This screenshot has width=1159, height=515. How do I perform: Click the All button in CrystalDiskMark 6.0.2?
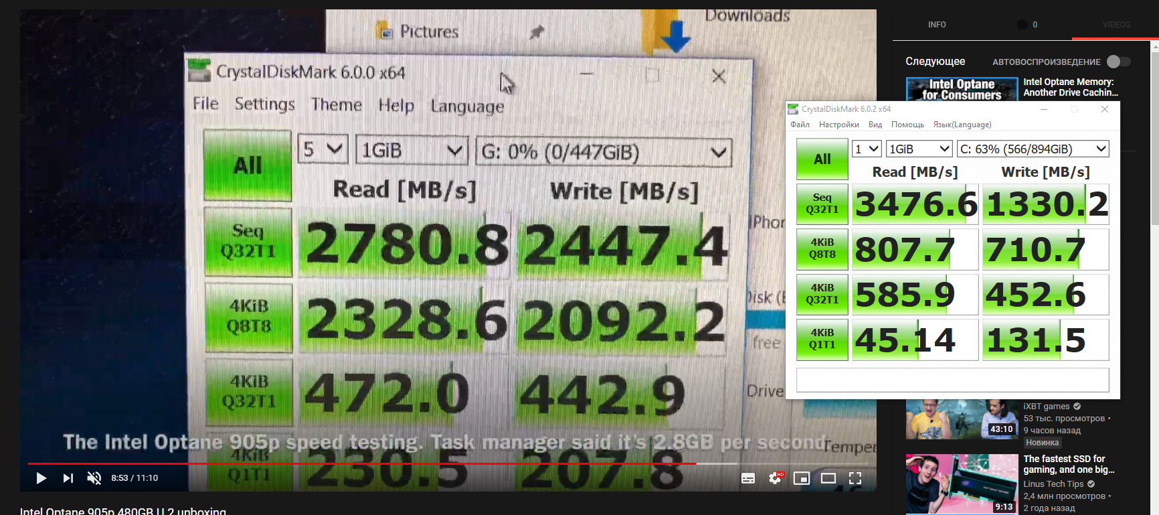click(x=822, y=159)
